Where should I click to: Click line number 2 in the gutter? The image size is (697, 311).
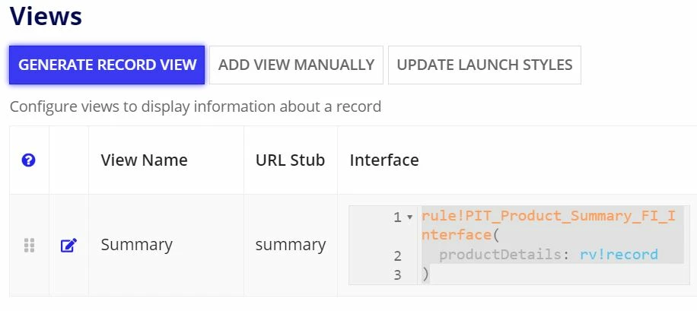(397, 255)
